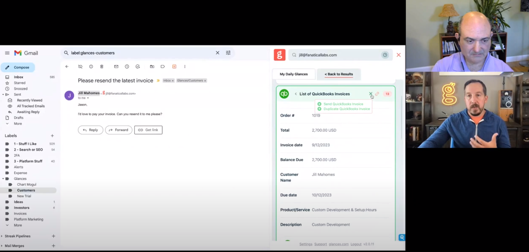
Task: Click the Get link button
Action: point(148,130)
